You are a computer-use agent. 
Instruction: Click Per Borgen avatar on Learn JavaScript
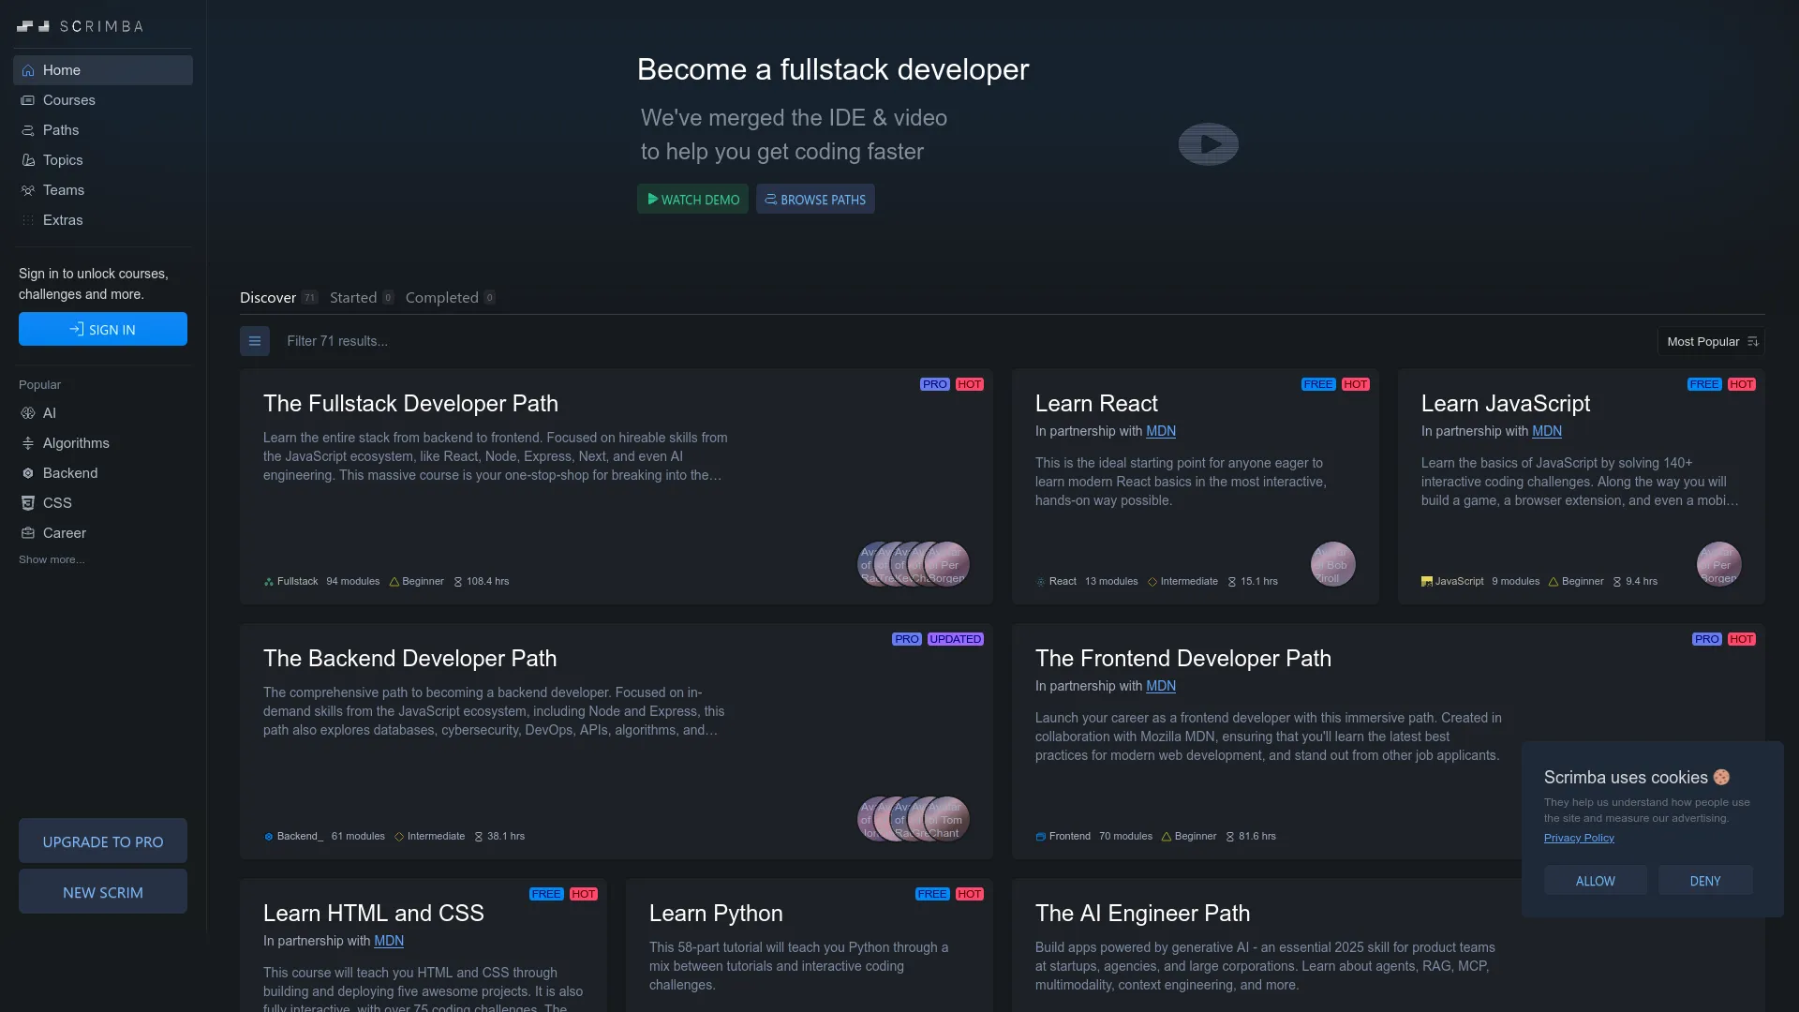click(x=1719, y=564)
